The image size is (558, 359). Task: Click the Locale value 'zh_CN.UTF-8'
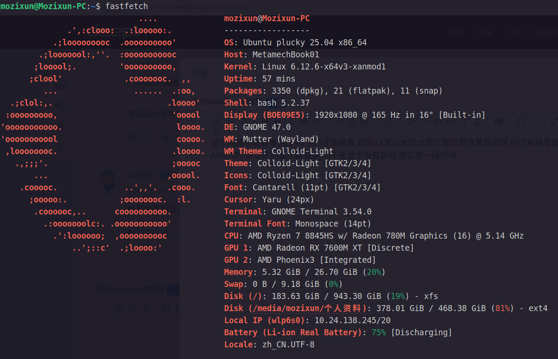[288, 345]
